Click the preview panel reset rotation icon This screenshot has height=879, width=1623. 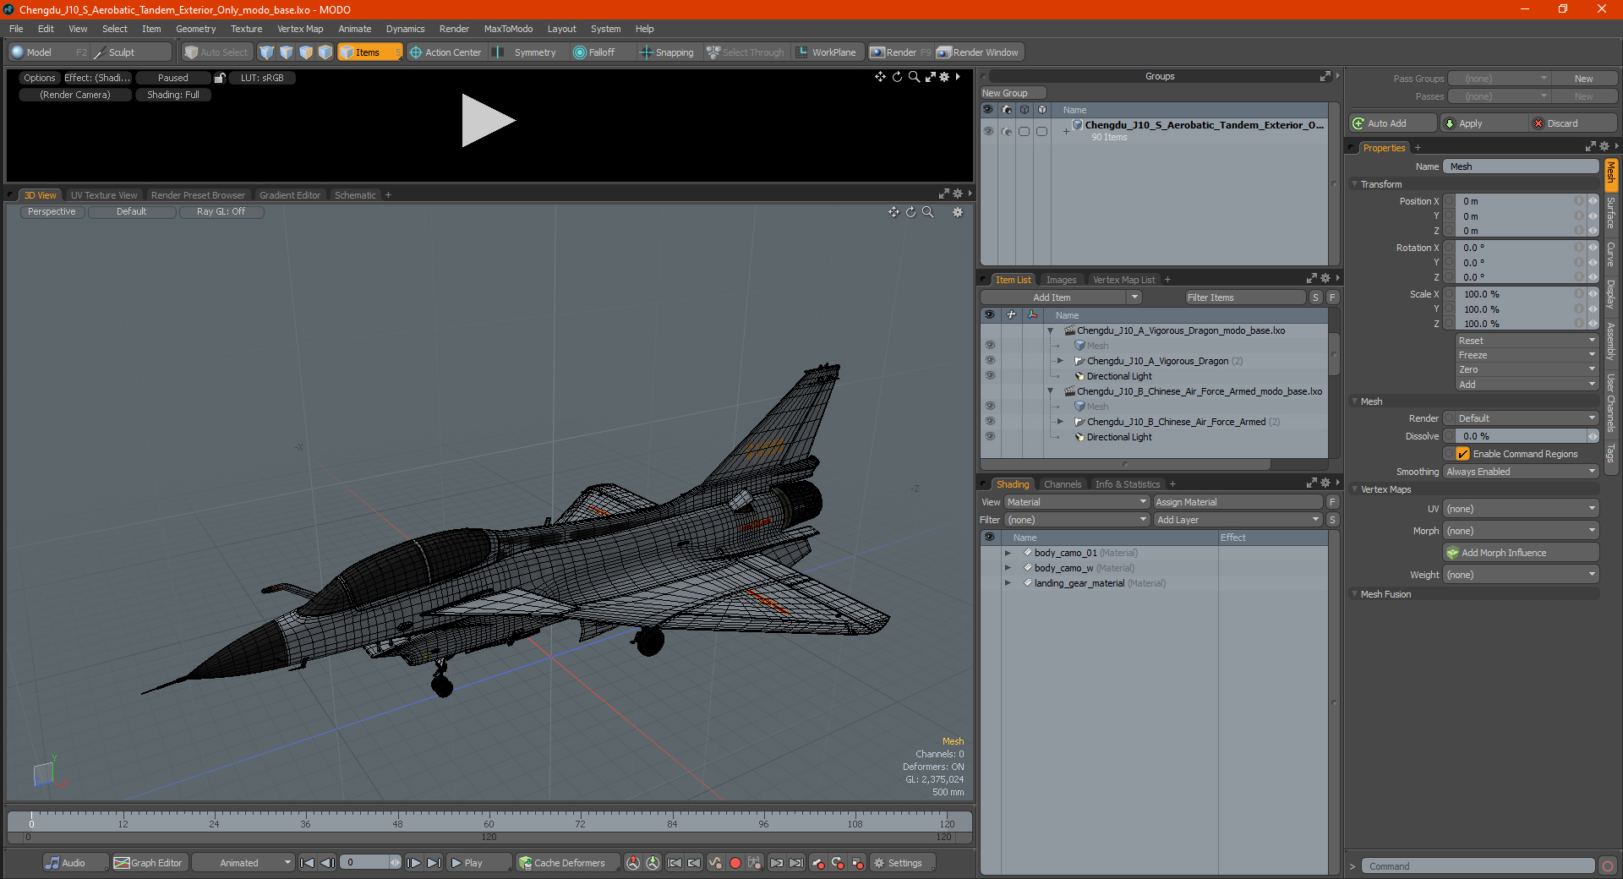[897, 77]
